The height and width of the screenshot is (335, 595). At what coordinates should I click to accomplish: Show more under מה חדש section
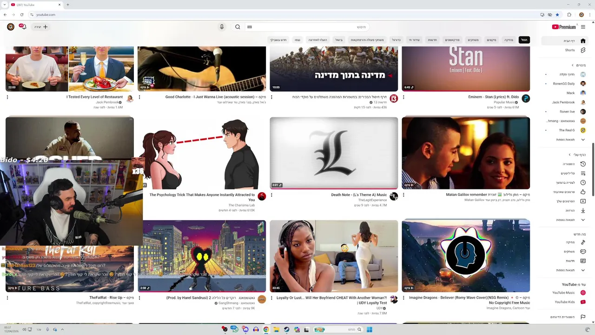[565, 270]
